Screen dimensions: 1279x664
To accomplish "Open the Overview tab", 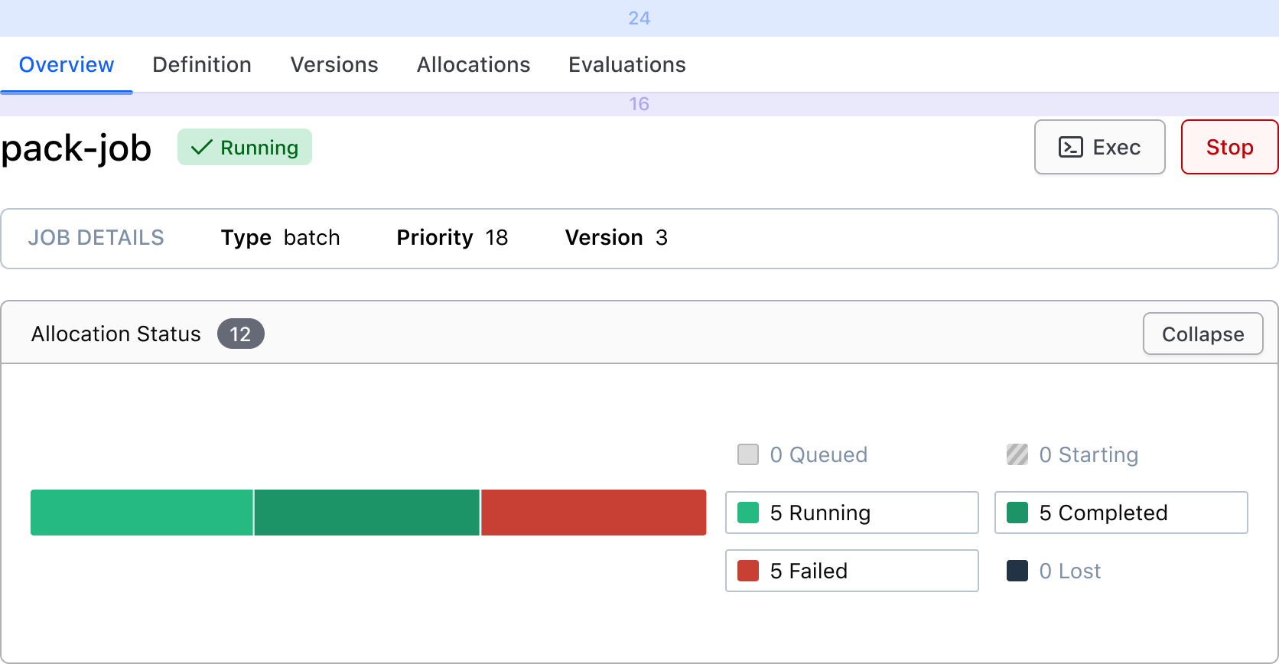I will point(67,65).
